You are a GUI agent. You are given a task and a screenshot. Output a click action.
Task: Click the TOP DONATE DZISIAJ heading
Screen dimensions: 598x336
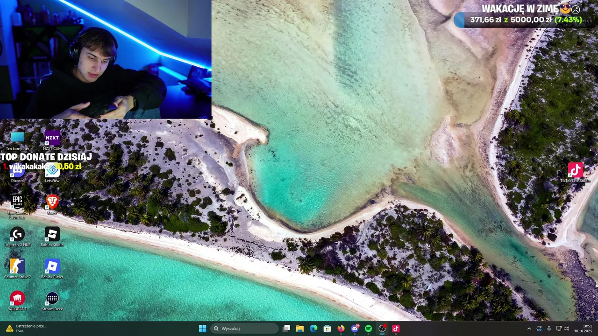point(46,157)
